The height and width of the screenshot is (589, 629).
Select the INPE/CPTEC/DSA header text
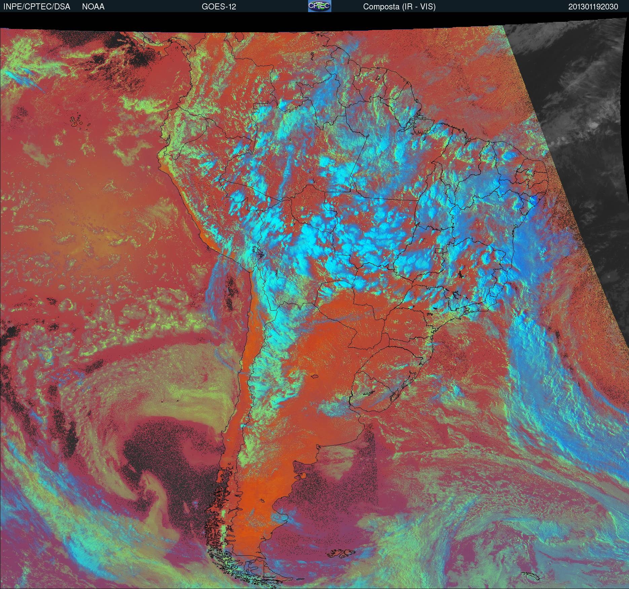click(x=37, y=7)
